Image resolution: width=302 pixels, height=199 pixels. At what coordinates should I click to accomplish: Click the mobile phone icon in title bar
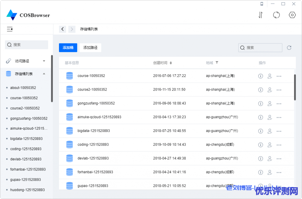point(262,4)
